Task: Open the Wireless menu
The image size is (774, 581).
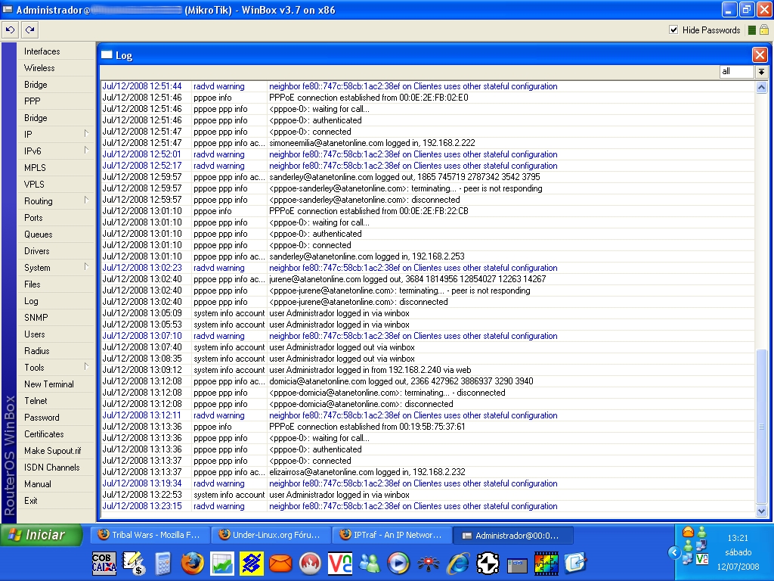Action: click(x=39, y=68)
